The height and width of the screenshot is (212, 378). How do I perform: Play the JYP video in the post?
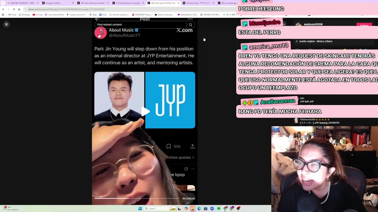click(145, 112)
